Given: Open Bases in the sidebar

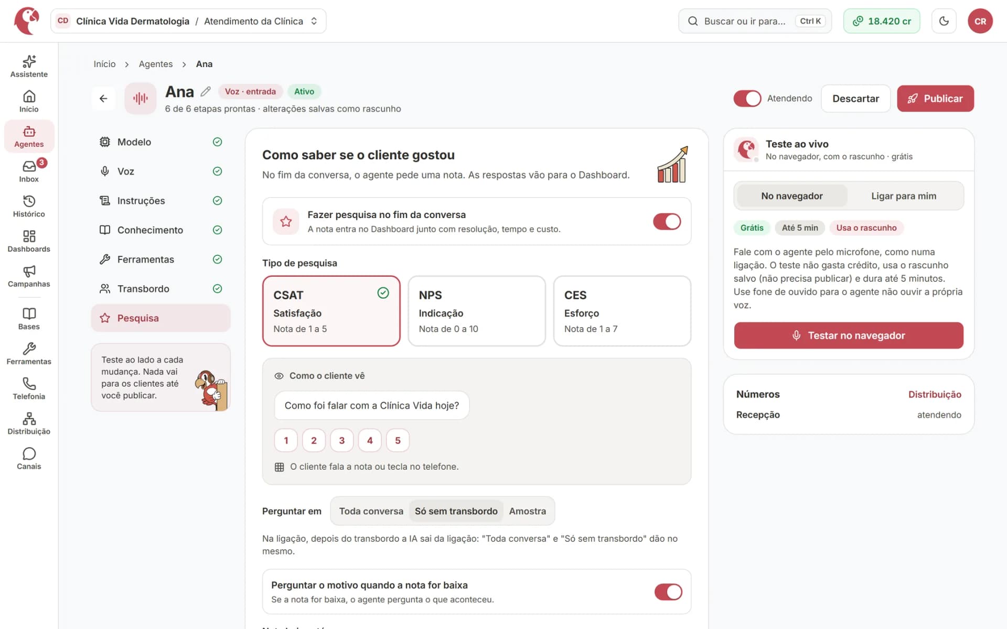Looking at the screenshot, I should pyautogui.click(x=29, y=319).
